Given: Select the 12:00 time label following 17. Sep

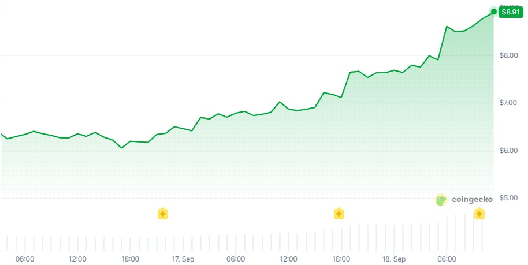Looking at the screenshot, I should (x=289, y=259).
